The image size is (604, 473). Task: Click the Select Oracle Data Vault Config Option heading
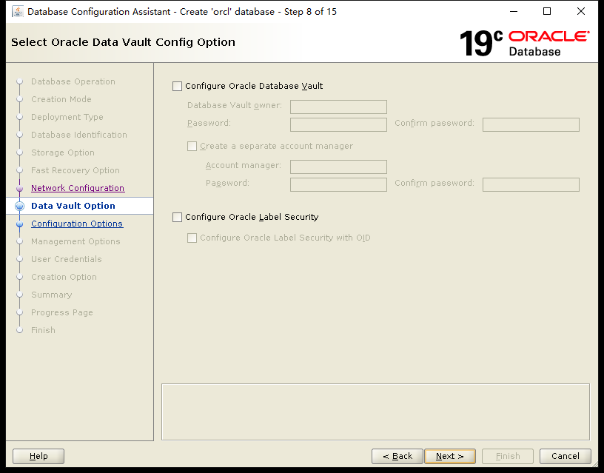click(124, 42)
